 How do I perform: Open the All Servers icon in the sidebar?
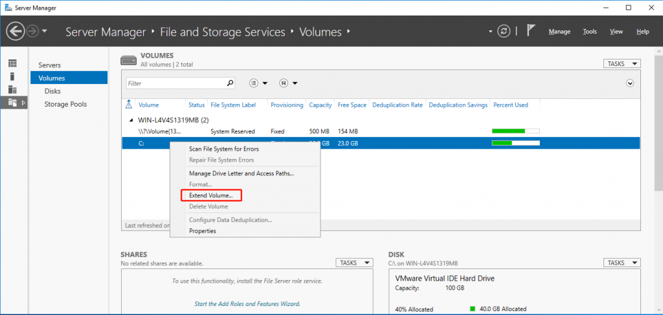click(x=13, y=89)
